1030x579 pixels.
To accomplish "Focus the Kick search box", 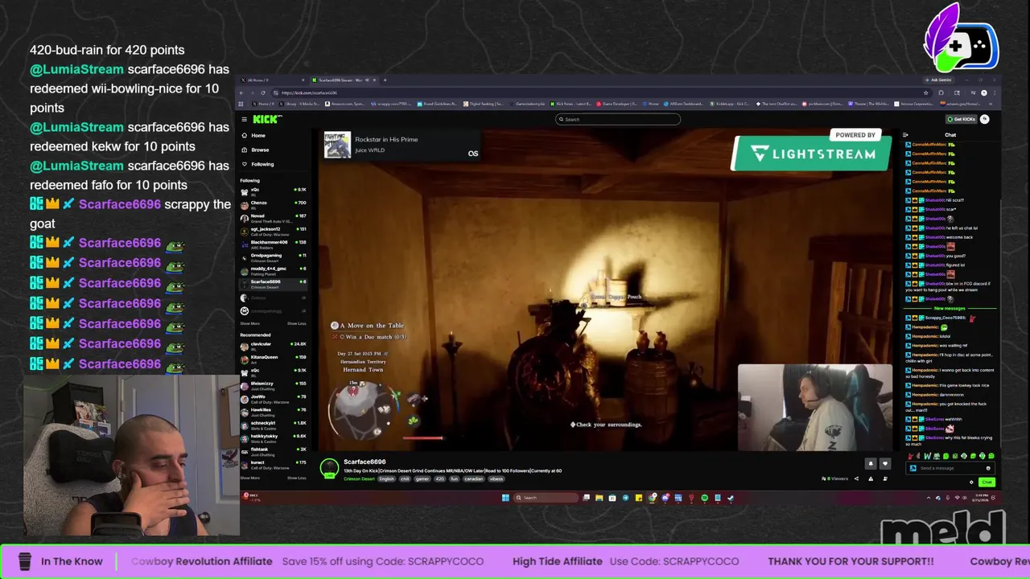I will 618,119.
